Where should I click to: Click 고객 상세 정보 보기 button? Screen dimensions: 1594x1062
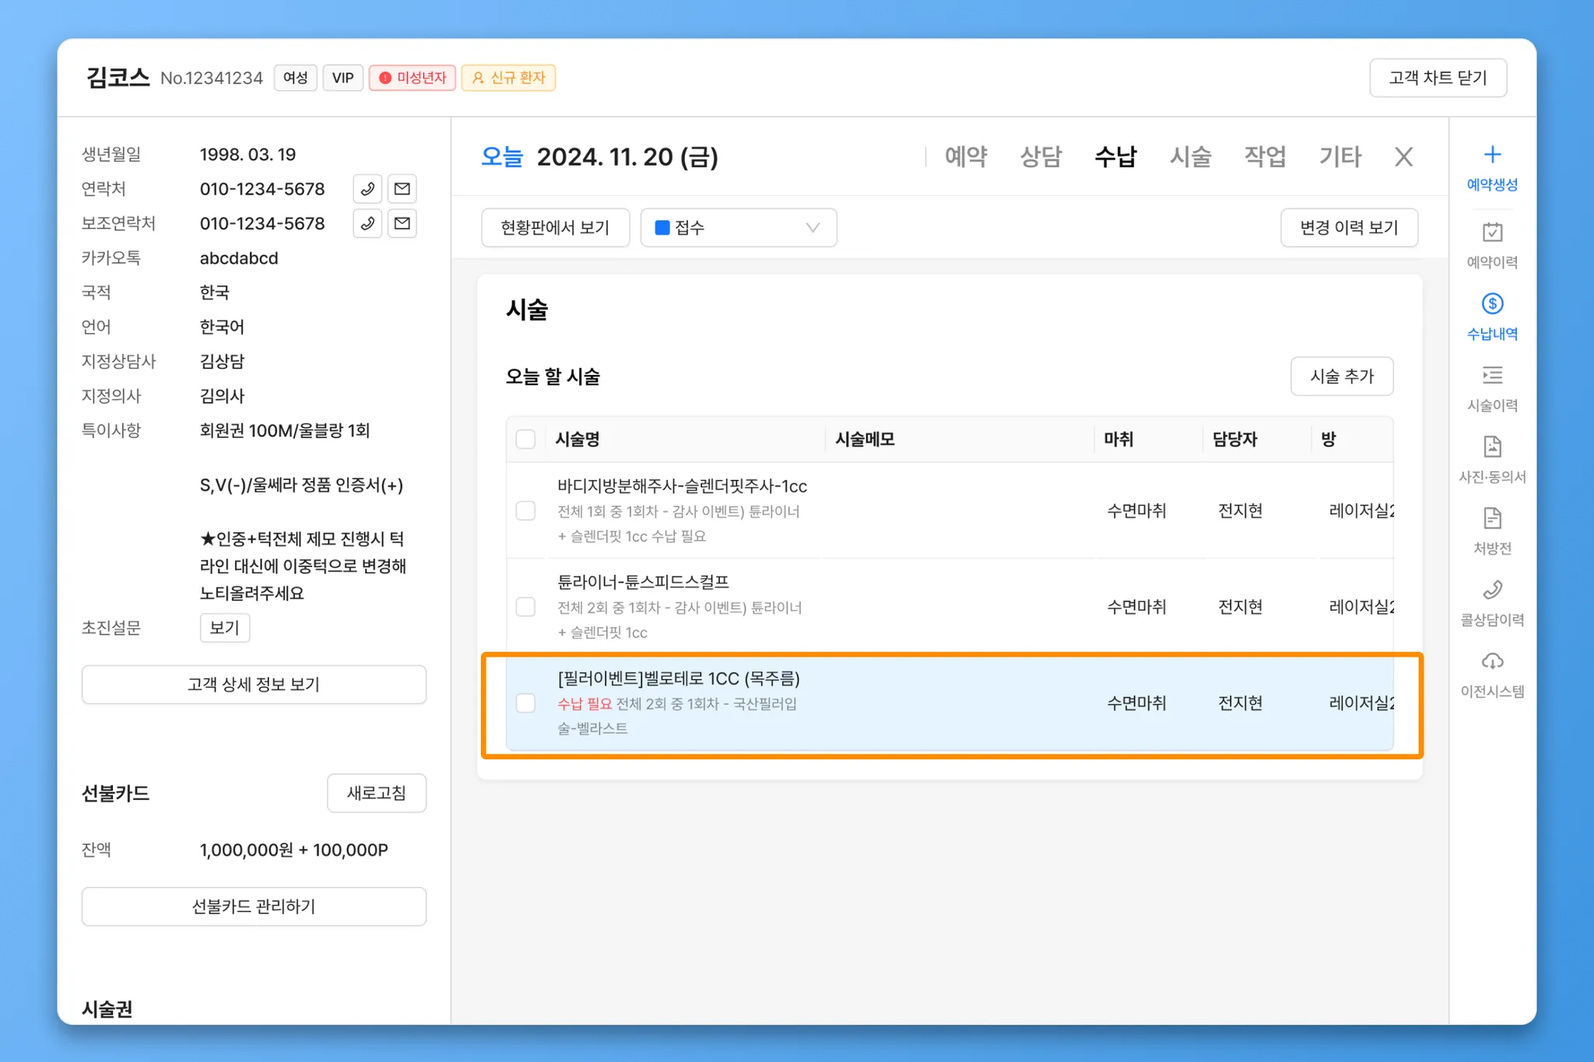(x=254, y=685)
